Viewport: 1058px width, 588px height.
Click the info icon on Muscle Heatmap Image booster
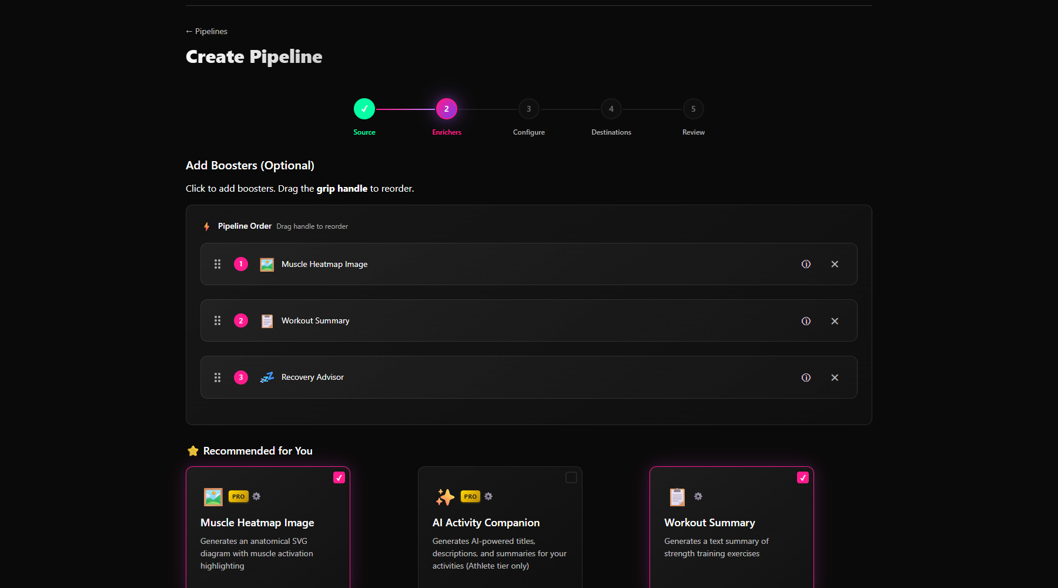tap(805, 264)
